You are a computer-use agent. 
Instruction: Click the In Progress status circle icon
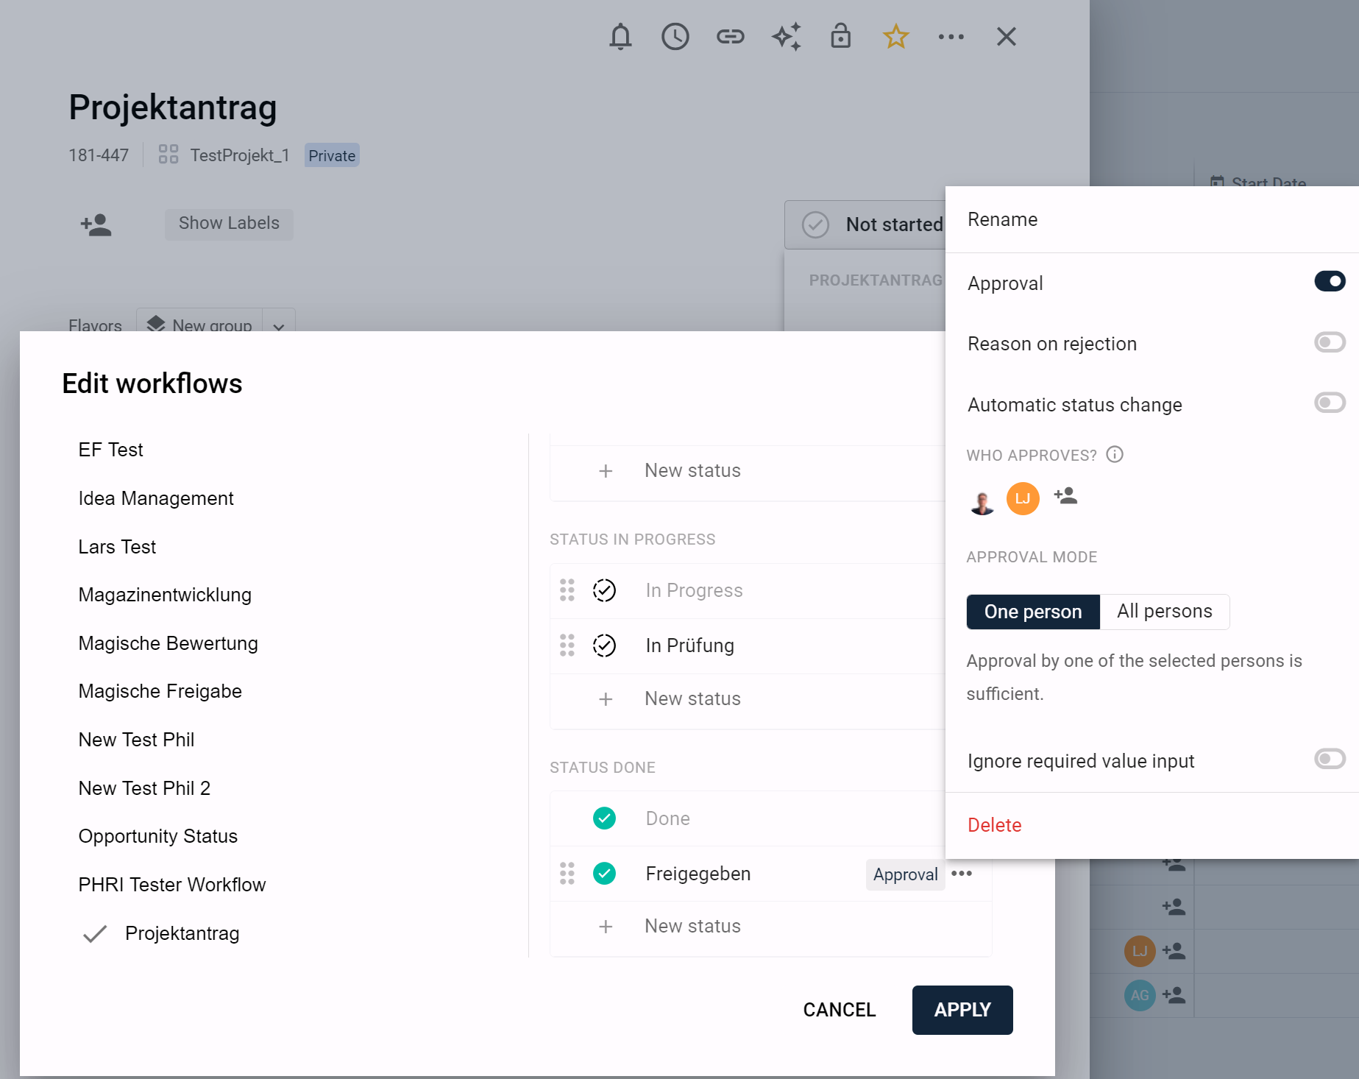point(604,590)
